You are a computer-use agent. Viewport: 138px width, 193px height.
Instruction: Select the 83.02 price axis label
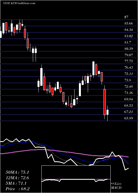(x=129, y=36)
